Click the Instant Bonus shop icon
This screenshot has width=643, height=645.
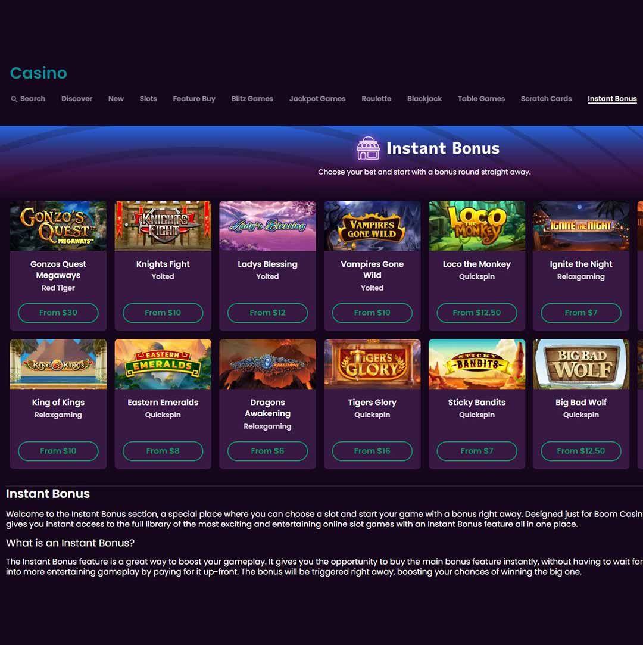click(367, 148)
